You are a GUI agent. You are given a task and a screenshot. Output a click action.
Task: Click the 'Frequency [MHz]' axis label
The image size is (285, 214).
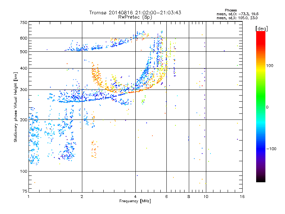pos(135,201)
